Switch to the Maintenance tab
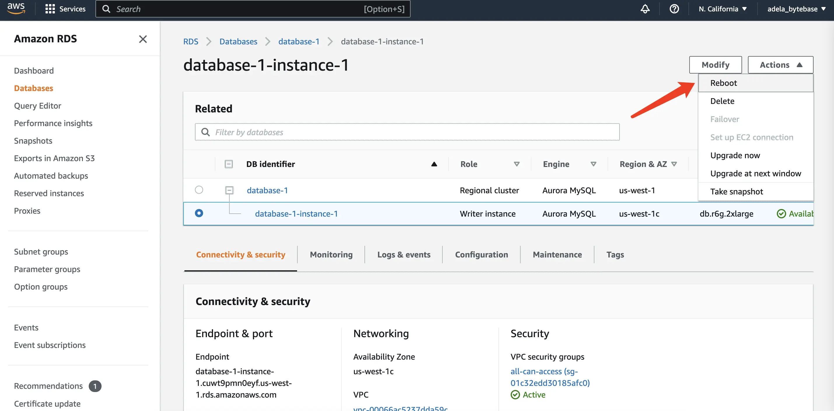834x411 pixels. click(557, 255)
